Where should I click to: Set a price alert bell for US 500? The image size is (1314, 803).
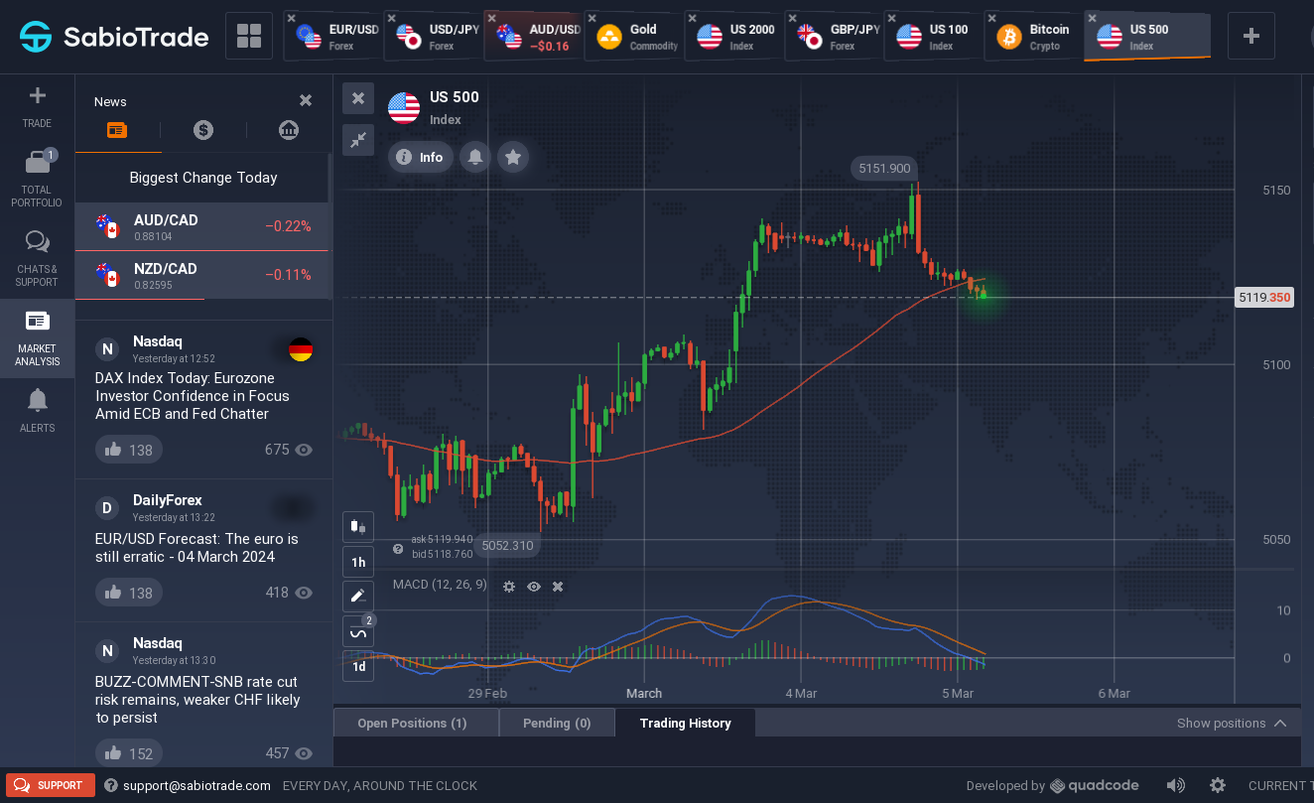[x=475, y=157]
